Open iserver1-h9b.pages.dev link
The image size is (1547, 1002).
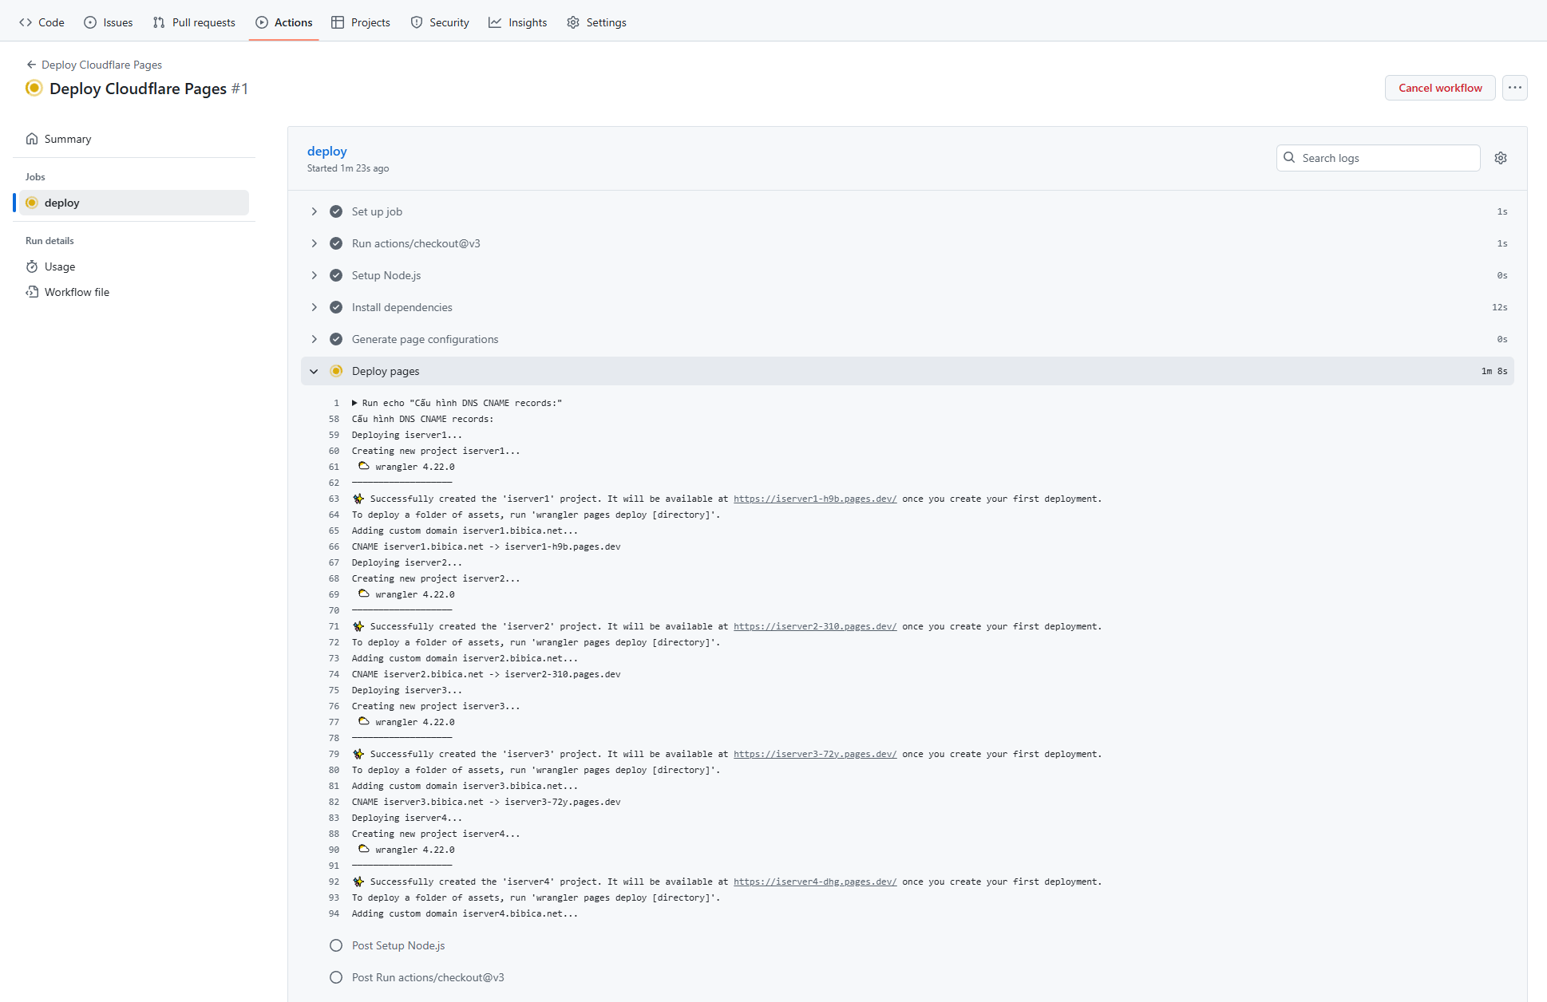click(815, 499)
